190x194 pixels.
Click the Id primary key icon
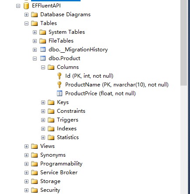pos(59,76)
